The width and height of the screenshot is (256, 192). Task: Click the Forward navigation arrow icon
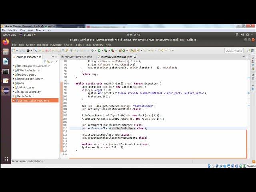[x=170, y=51]
